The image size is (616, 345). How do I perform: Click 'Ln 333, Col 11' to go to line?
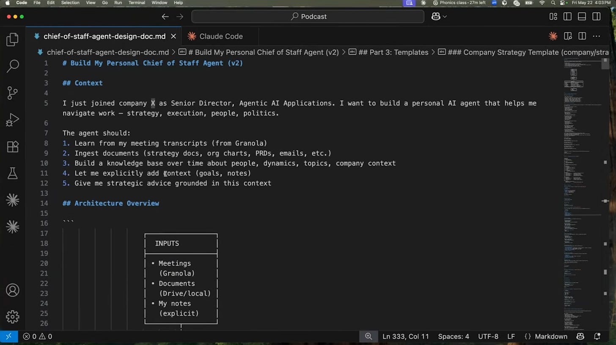(406, 337)
